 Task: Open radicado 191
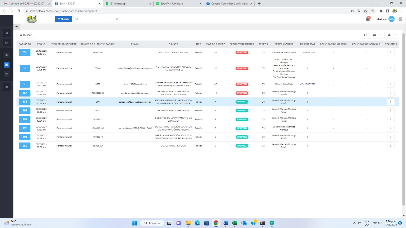click(25, 110)
